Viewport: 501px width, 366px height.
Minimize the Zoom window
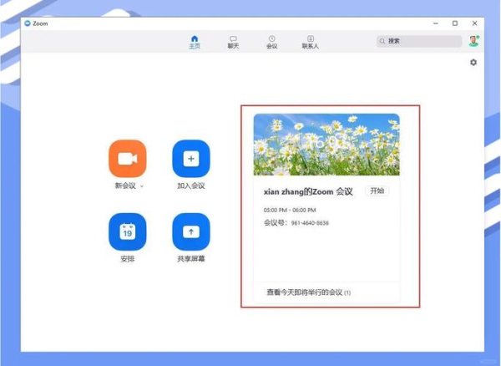coord(436,23)
